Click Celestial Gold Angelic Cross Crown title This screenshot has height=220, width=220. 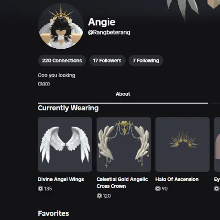(x=122, y=183)
